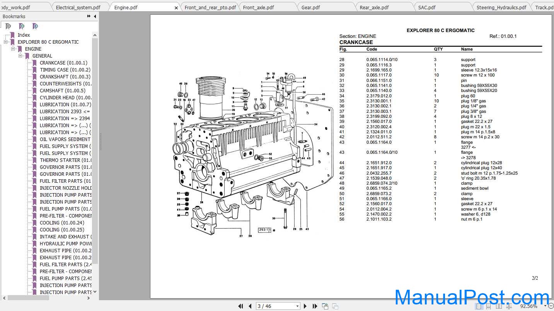Open the CRANKCASE (01.00.1) bookmark
554x311 pixels.
(x=63, y=63)
